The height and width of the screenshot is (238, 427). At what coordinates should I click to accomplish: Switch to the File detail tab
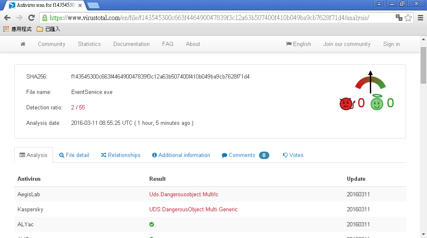tap(74, 155)
